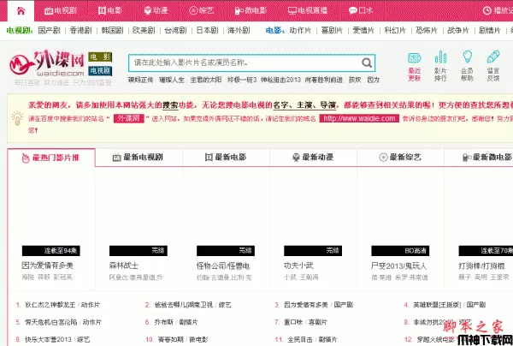Viewport: 513px width, 346px height.
Task: Switch to 最新微电影 tab
Action: tap(487, 158)
